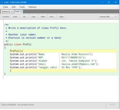120x110 pixels.
Task: Click the BlueJ icon in title bar
Action: click(x=2, y=2)
